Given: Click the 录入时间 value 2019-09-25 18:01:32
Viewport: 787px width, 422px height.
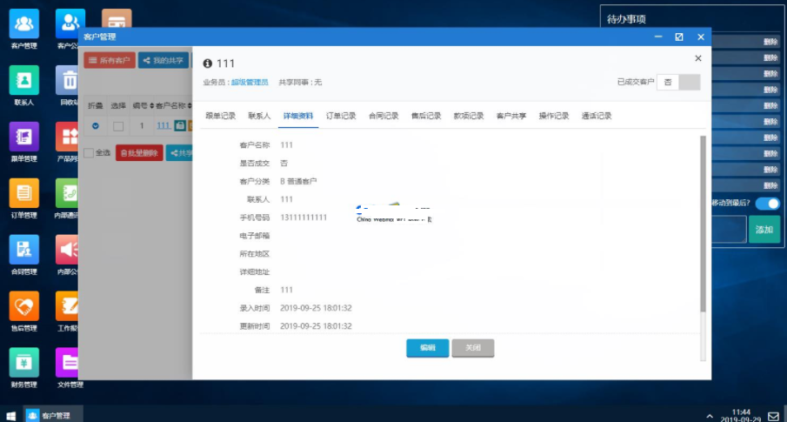Looking at the screenshot, I should pos(316,308).
